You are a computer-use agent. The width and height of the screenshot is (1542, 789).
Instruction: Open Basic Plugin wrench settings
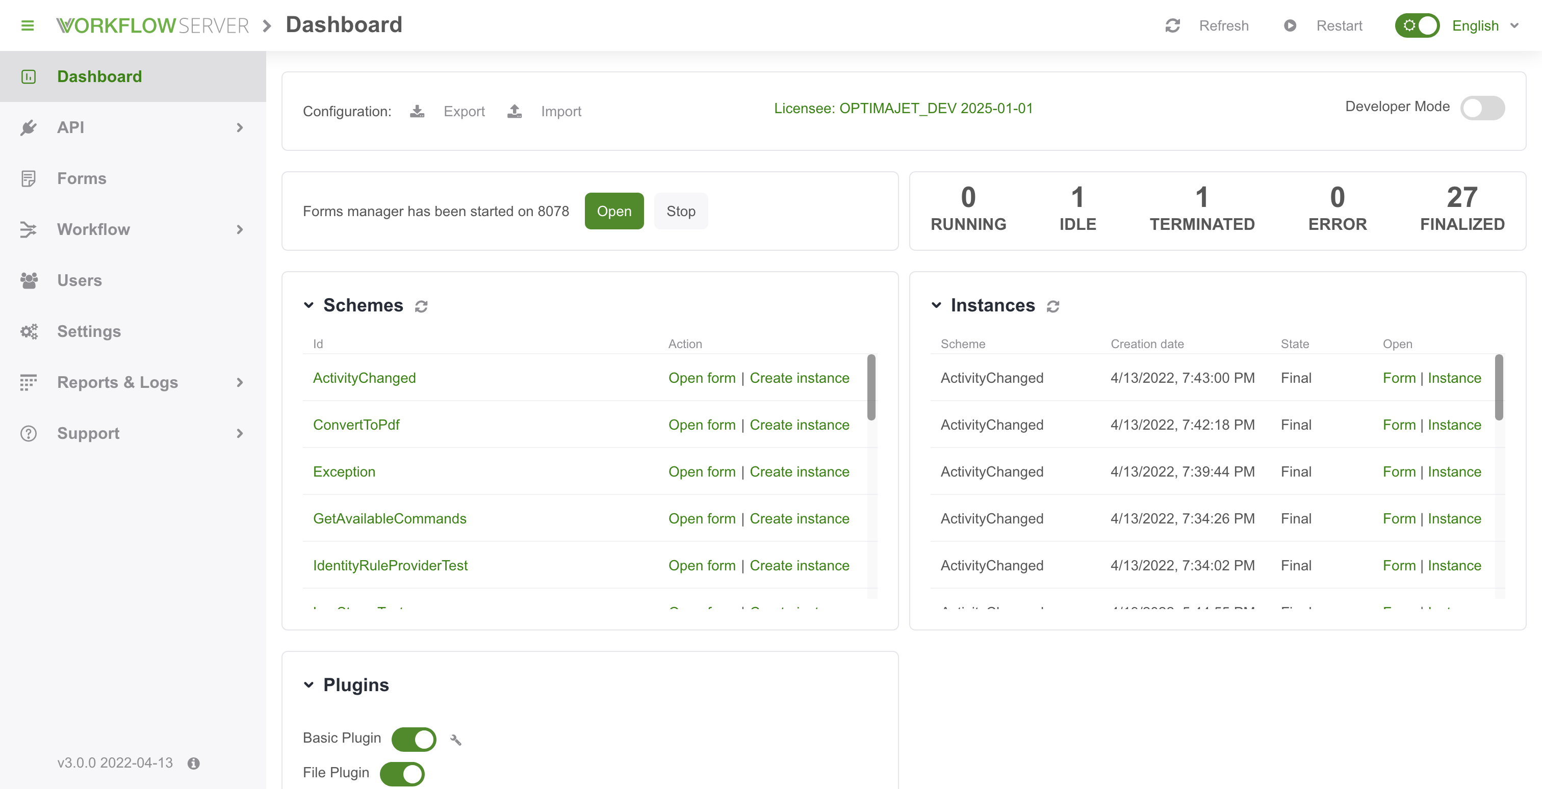[x=455, y=740]
